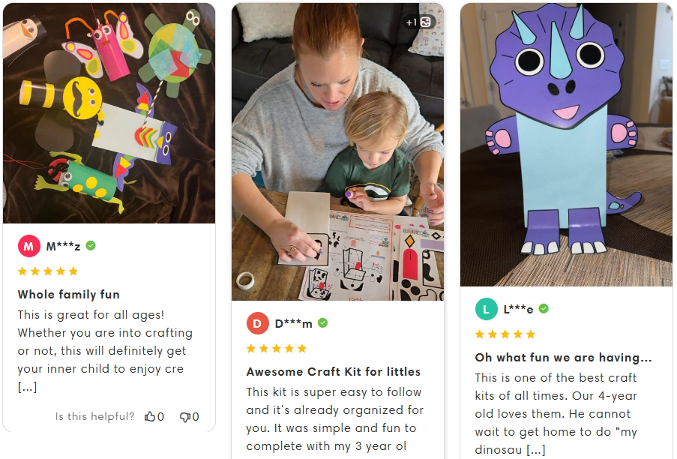
Task: Expand the truncated dinosaur review text
Action: (535, 450)
